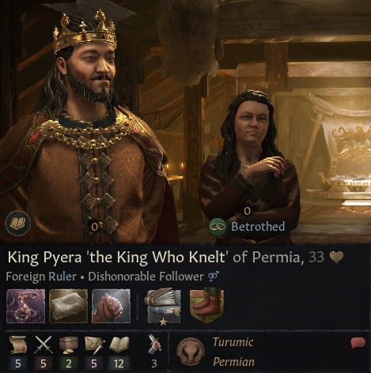
Task: Click the snake trait icon
Action: point(25,306)
